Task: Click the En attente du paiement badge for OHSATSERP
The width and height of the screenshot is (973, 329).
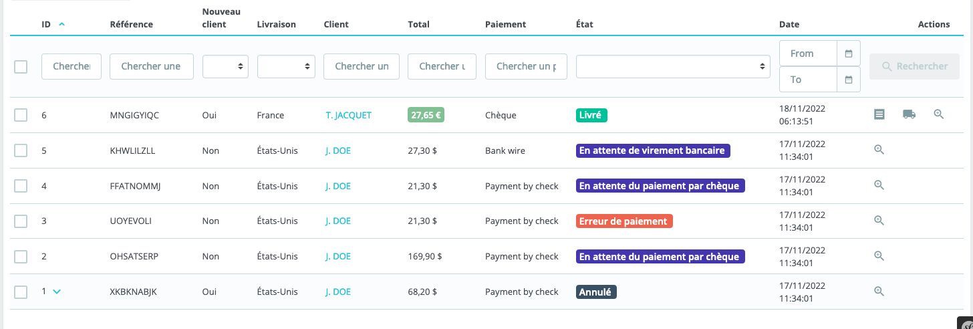Action: 660,256
